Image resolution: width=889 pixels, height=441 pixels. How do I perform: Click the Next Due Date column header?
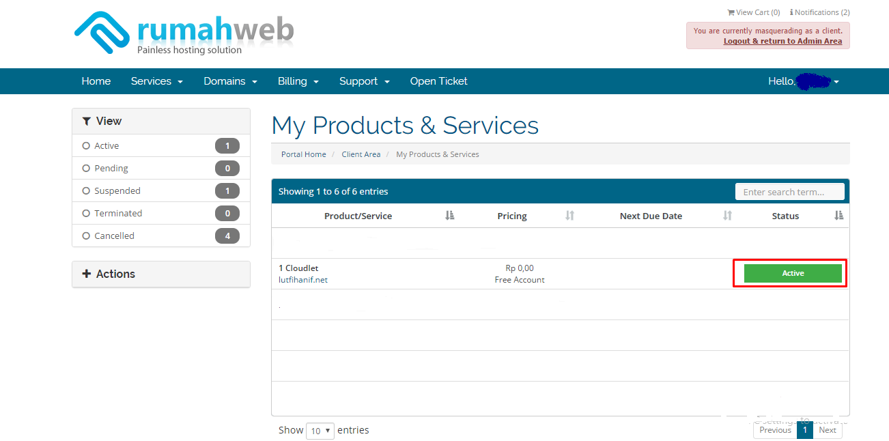[651, 216]
